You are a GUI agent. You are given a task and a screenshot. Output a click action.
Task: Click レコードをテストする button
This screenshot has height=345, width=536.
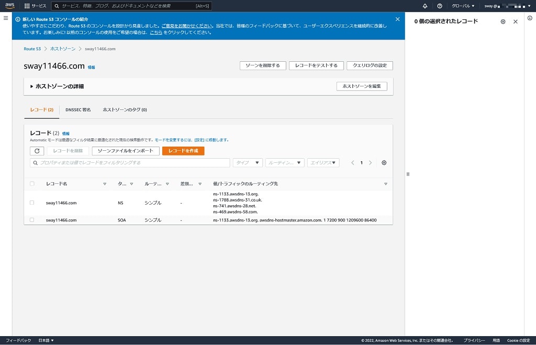click(316, 65)
